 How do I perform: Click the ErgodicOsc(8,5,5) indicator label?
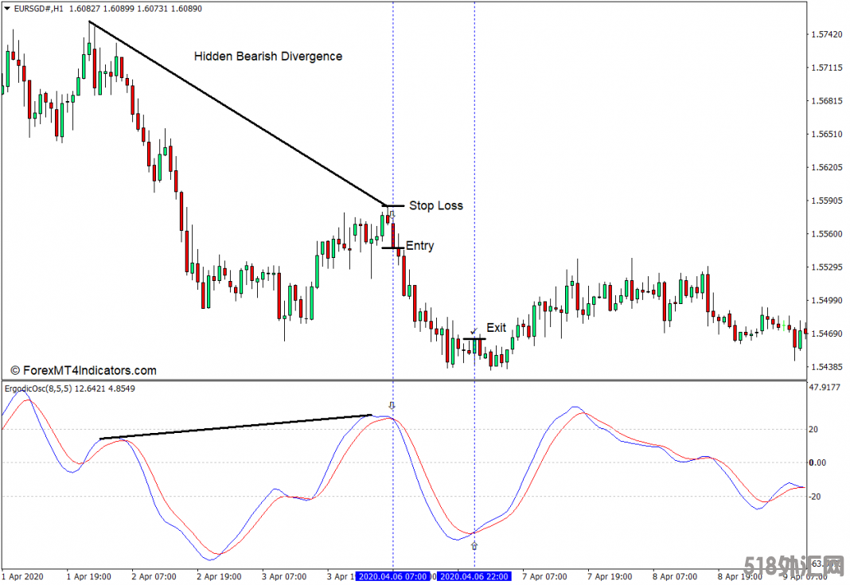[38, 389]
